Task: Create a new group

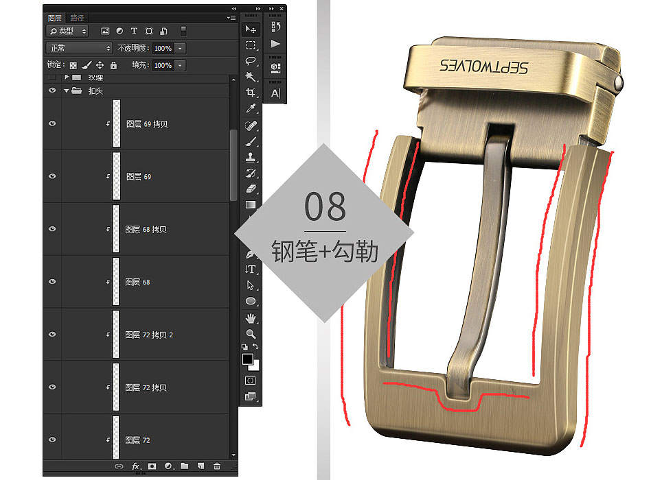Action: pos(184,466)
